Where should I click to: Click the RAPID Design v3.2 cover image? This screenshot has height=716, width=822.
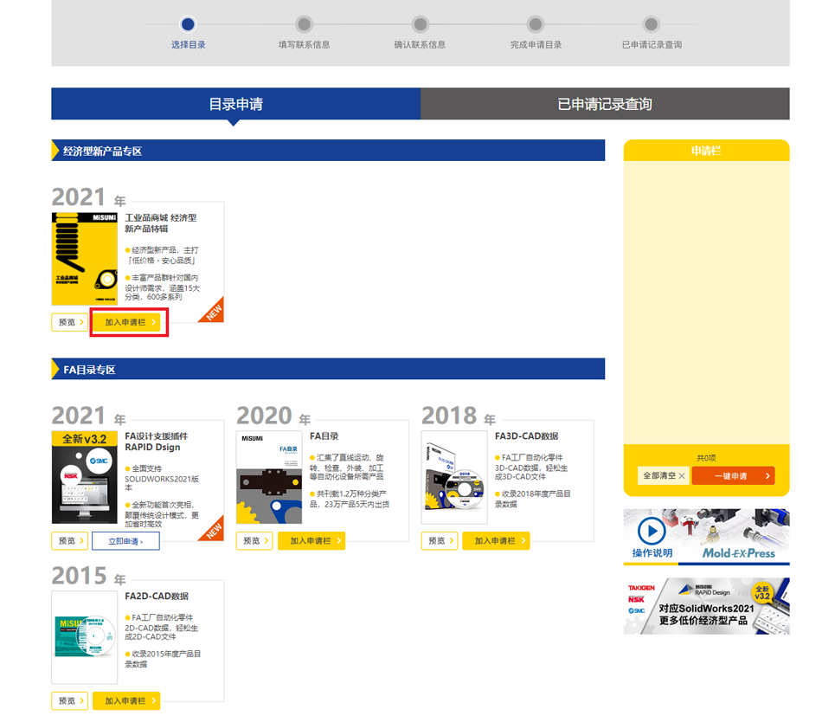tap(85, 477)
